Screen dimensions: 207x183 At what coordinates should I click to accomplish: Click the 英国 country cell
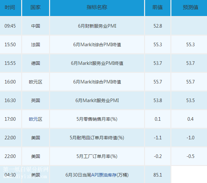pos(35,100)
